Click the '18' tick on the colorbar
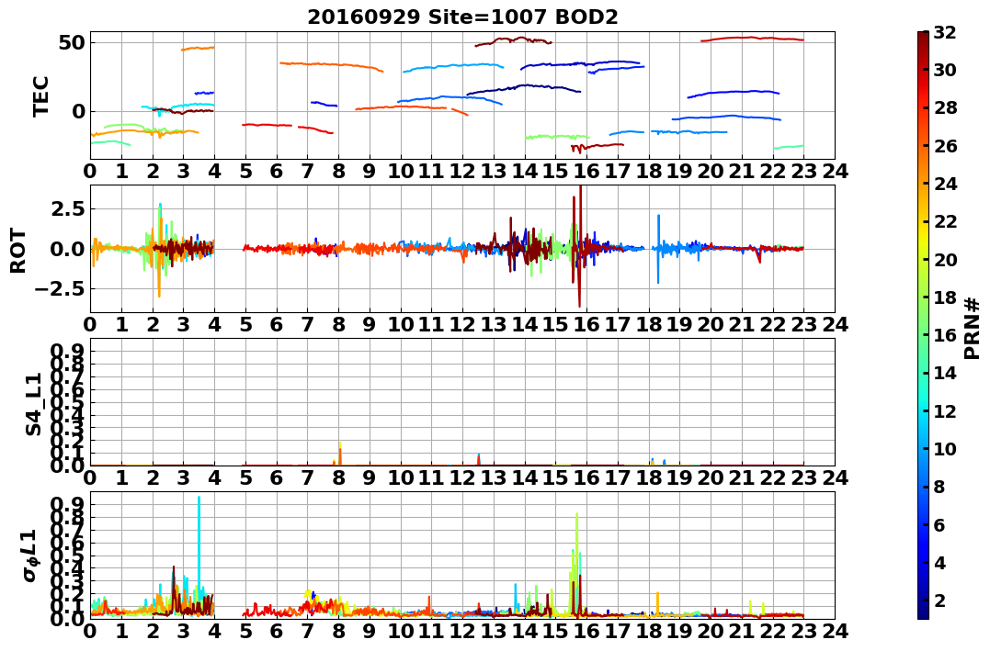Viewport: 990px width, 651px height. coord(945,297)
